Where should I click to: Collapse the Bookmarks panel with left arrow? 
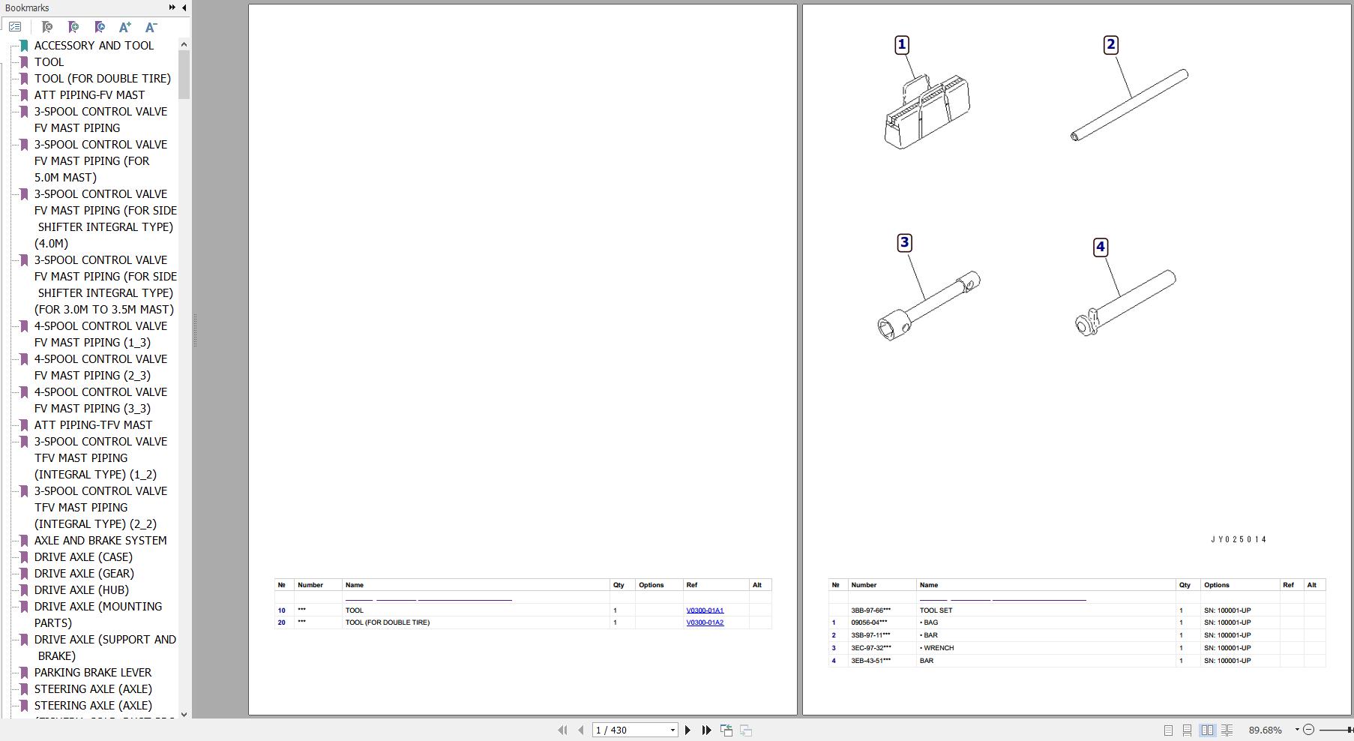click(x=184, y=7)
